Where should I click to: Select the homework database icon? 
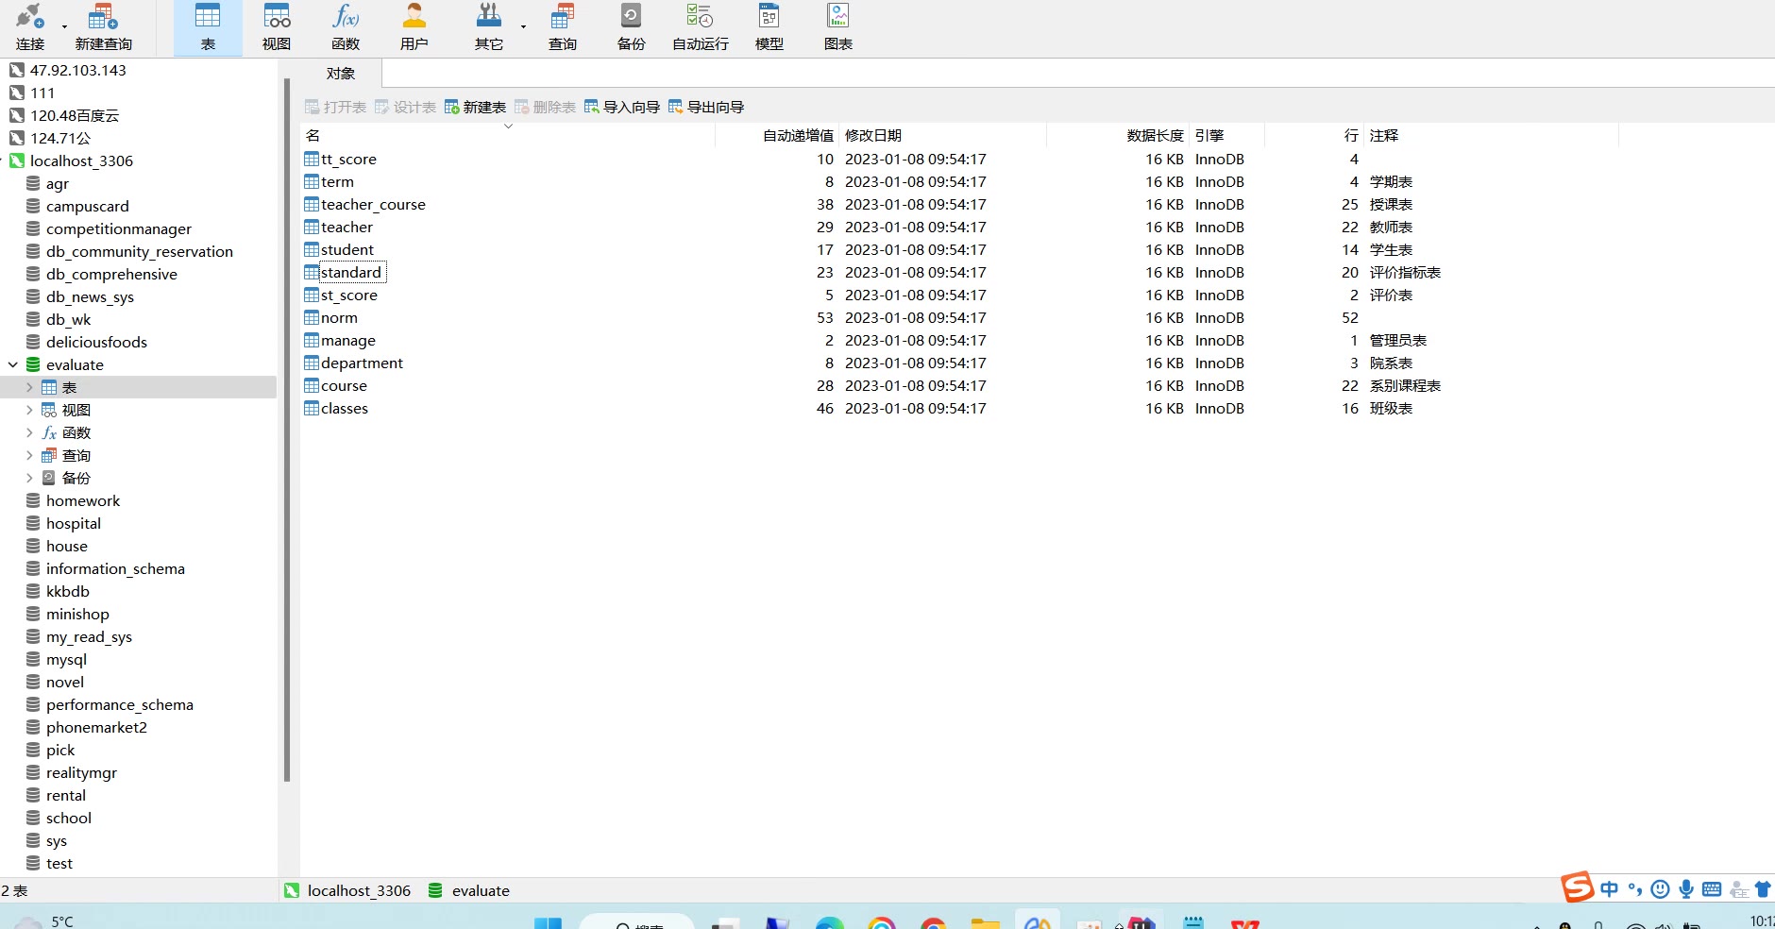(x=33, y=500)
